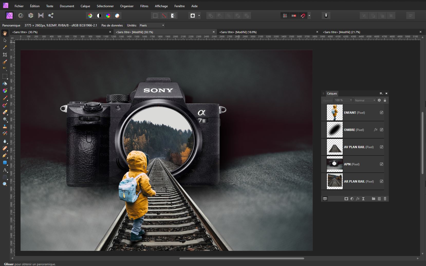Select the Photo persona icon
This screenshot has height=266, width=426.
pyautogui.click(x=10, y=16)
